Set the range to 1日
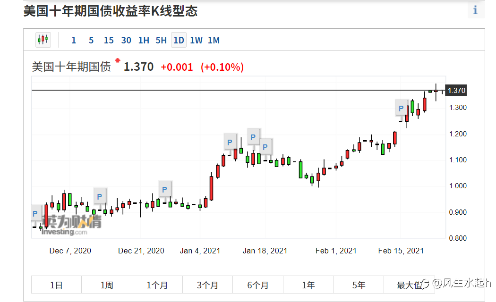This screenshot has width=496, height=302. tap(56, 285)
